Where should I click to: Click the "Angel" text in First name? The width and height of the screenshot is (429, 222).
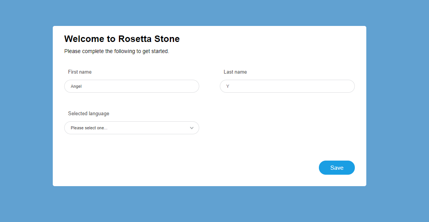coord(76,87)
